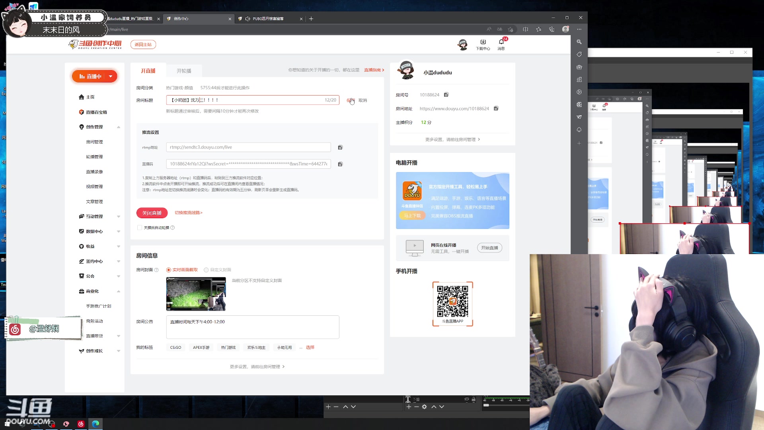Add a new scene in OBS scenes panel
Viewport: 764px width, 430px height.
(328, 407)
